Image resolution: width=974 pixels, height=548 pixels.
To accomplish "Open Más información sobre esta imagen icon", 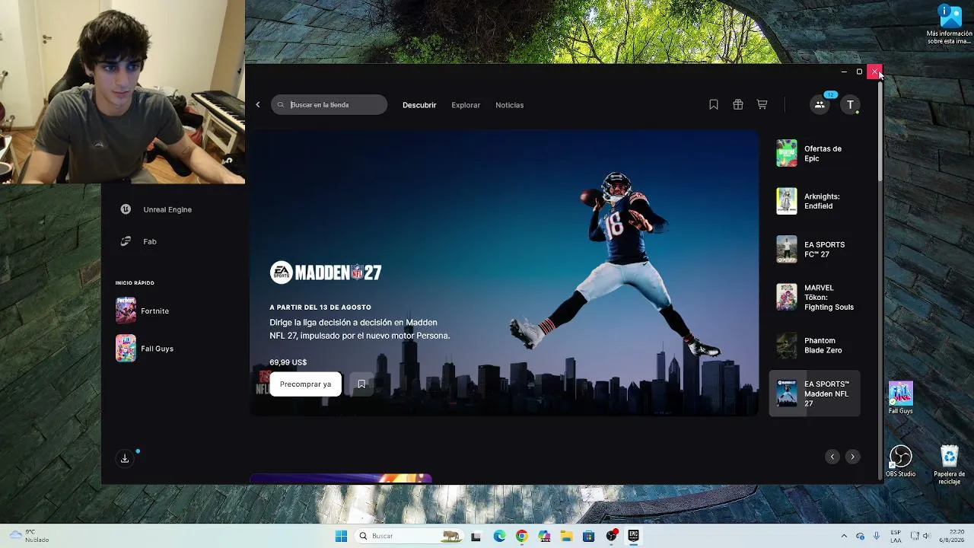I will [949, 24].
